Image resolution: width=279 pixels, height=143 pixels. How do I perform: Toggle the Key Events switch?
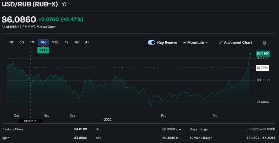tap(151, 43)
